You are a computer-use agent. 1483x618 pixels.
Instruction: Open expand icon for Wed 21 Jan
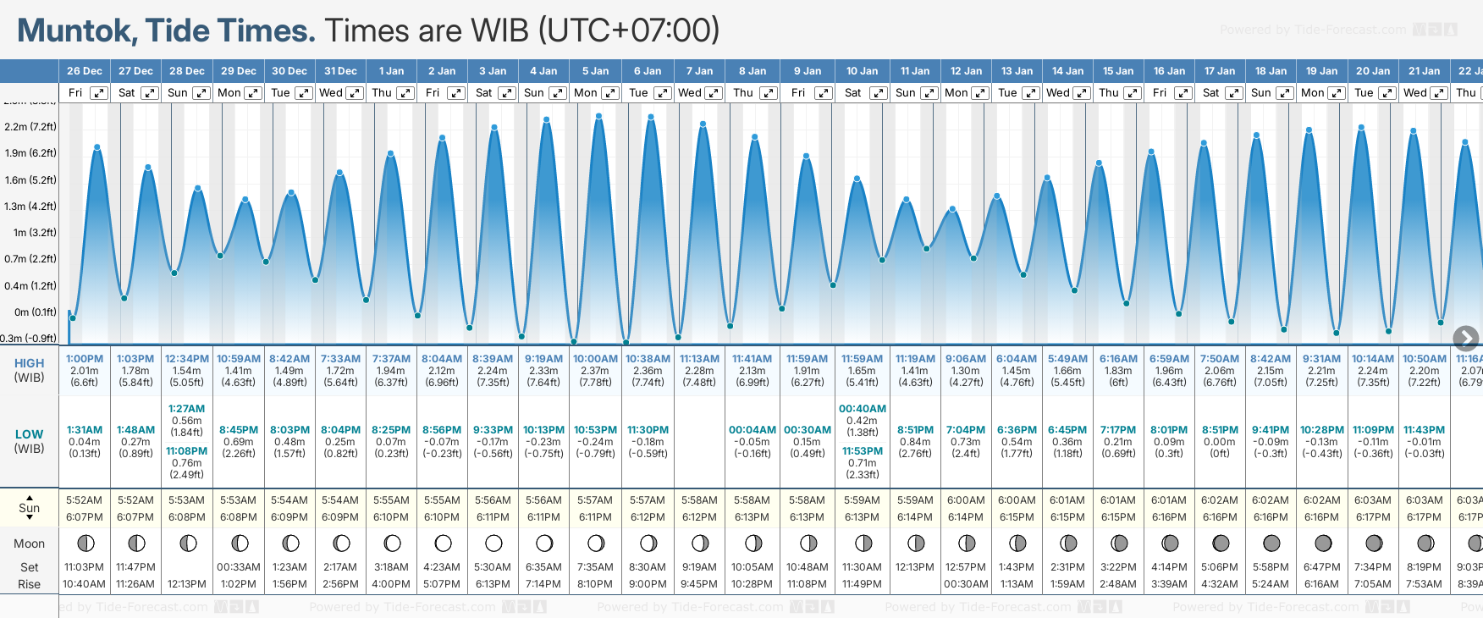click(x=1438, y=93)
